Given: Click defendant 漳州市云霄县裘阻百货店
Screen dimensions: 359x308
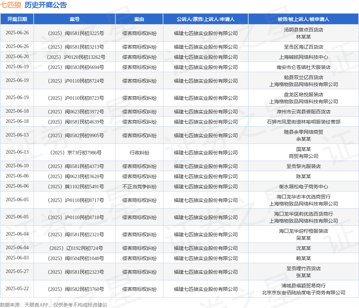Looking at the screenshot, I should (x=304, y=112).
